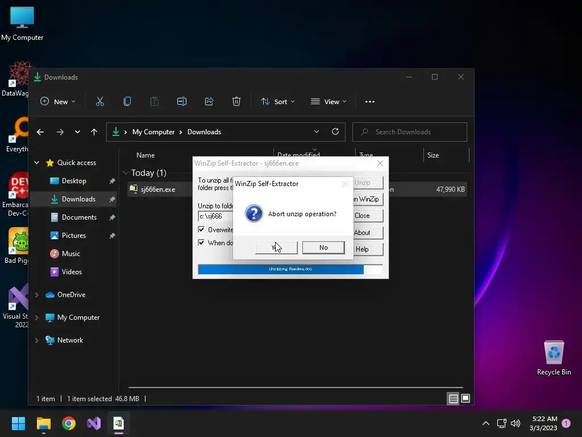Click the Cut scissors icon
Image resolution: width=582 pixels, height=437 pixels.
100,101
